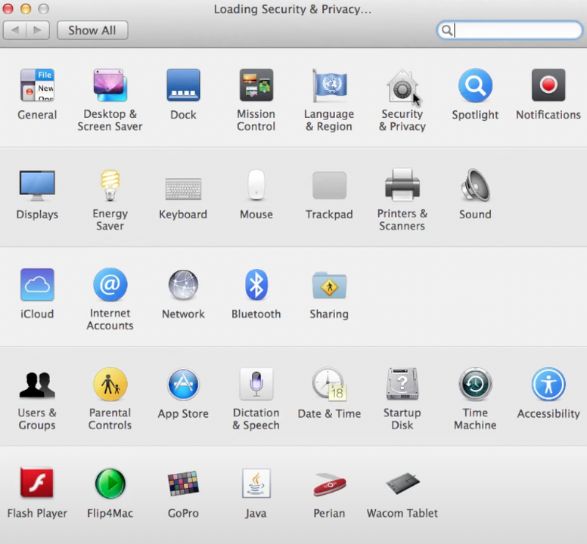Open Mission Control settings

256,86
